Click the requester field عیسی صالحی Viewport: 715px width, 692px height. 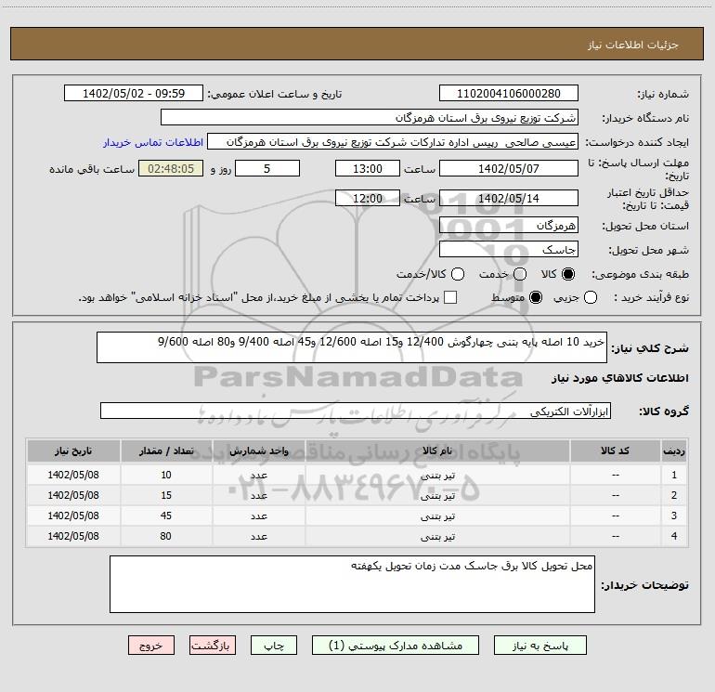393,142
